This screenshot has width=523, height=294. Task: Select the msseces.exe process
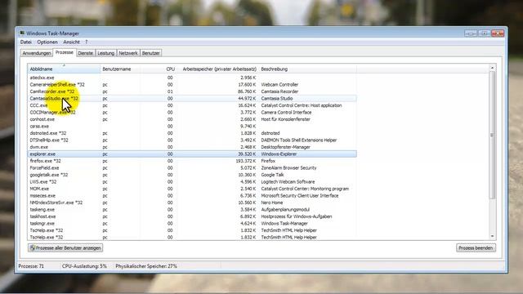[192, 196]
